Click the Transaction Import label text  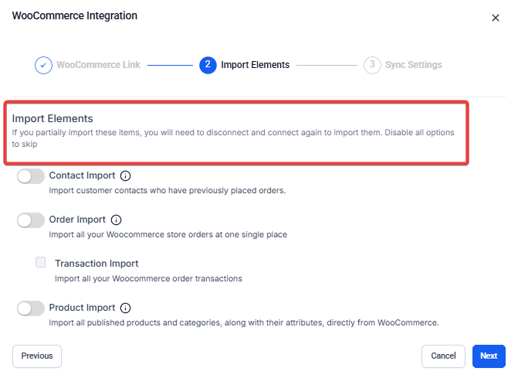pos(96,264)
